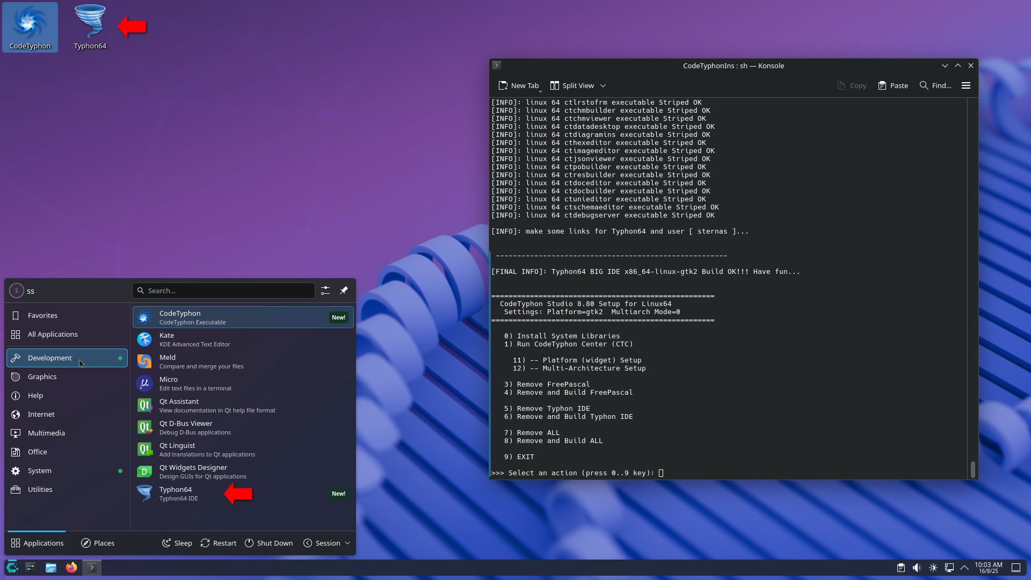1031x580 pixels.
Task: Expand the Session dropdown chevron
Action: point(347,543)
